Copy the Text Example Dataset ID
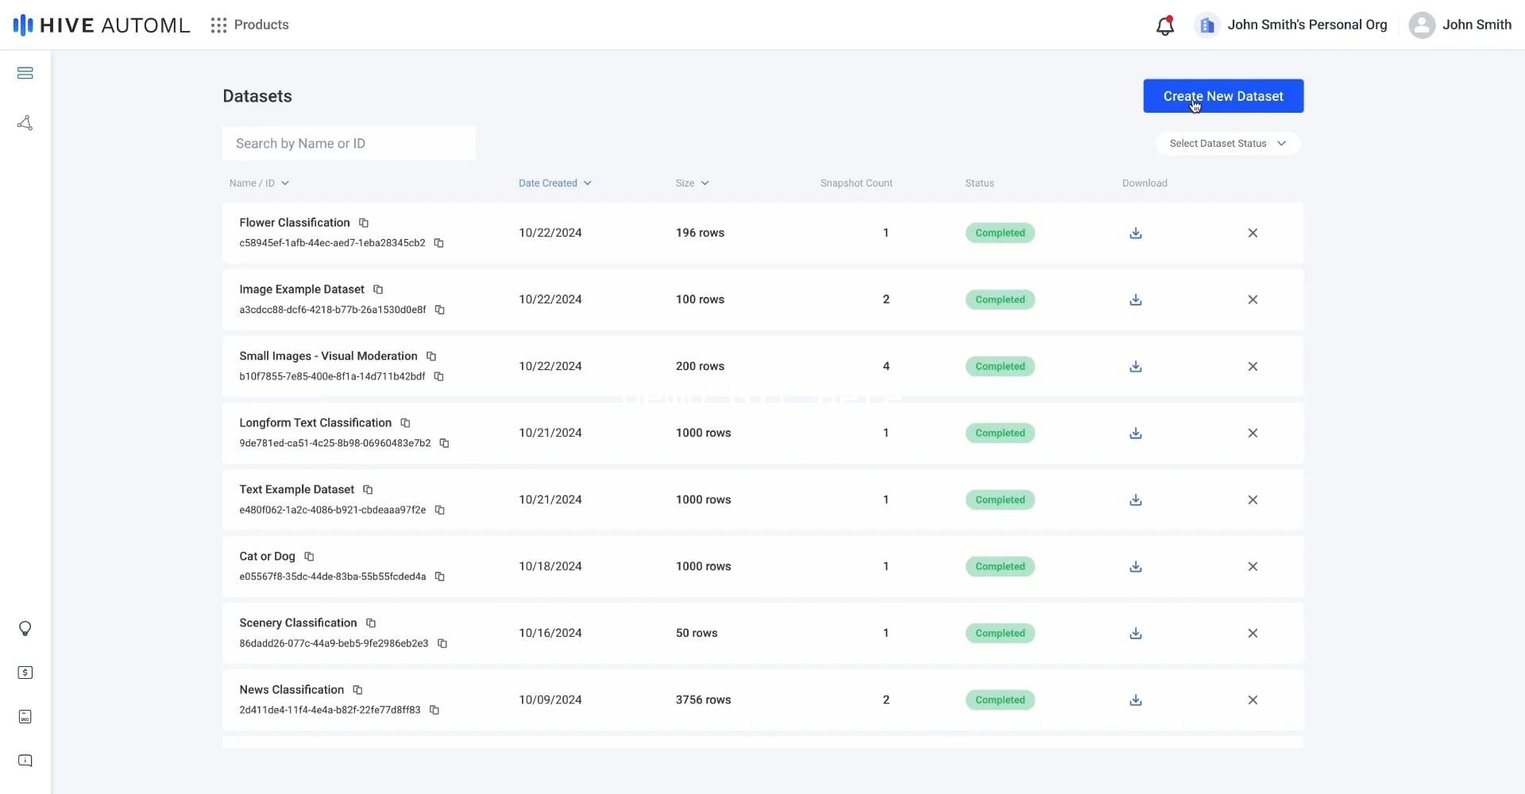 [439, 510]
